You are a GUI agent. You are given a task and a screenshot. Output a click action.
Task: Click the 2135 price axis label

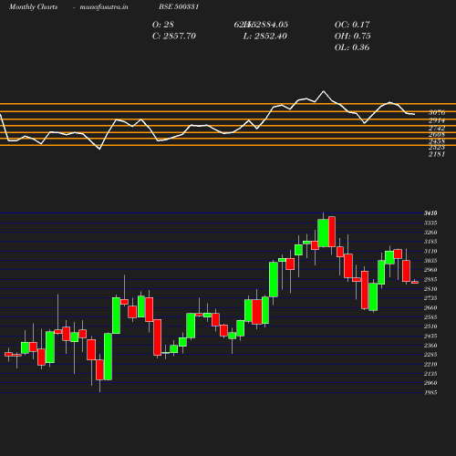tap(430, 374)
